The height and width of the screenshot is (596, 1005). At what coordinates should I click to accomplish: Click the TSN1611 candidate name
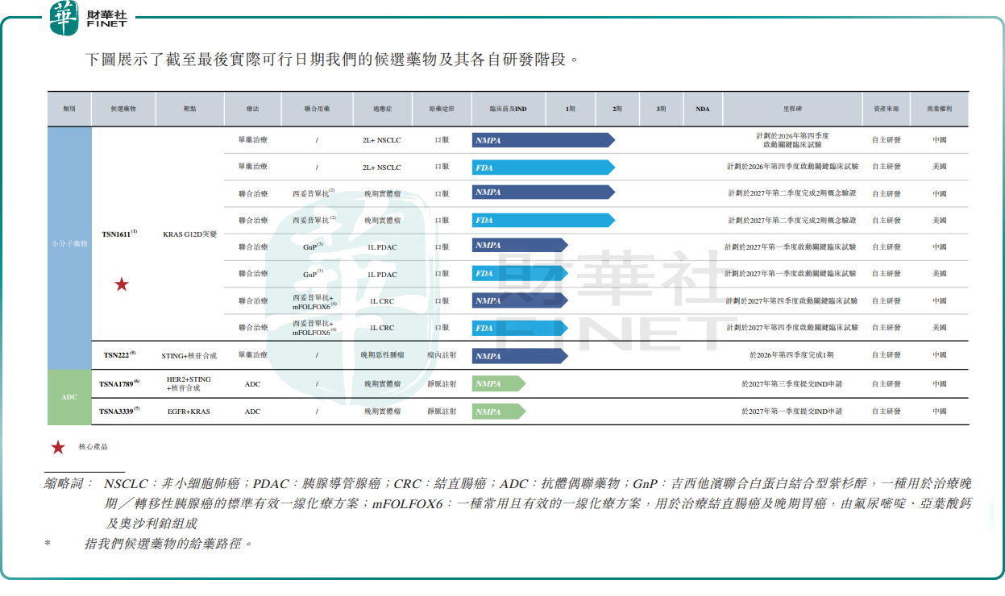(119, 234)
